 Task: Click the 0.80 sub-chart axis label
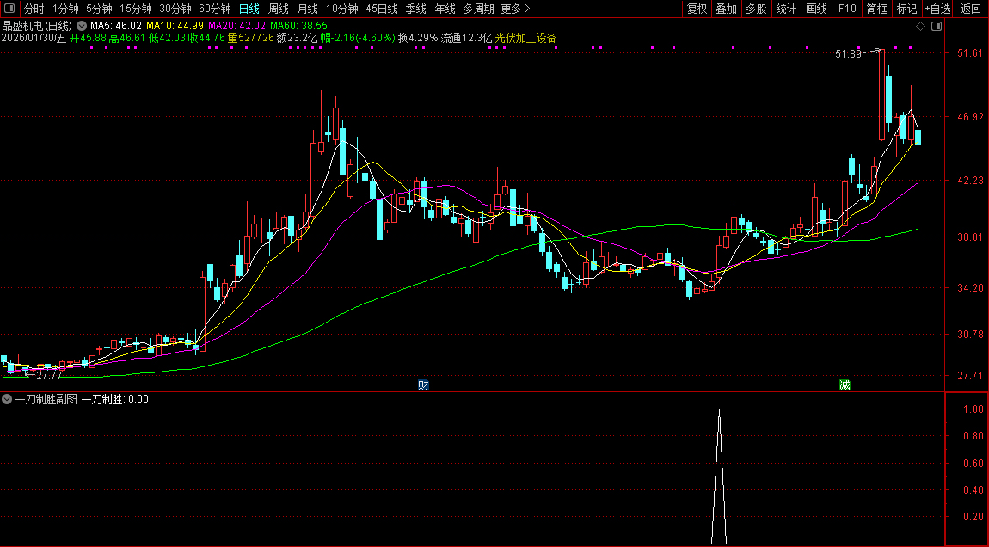[x=974, y=436]
